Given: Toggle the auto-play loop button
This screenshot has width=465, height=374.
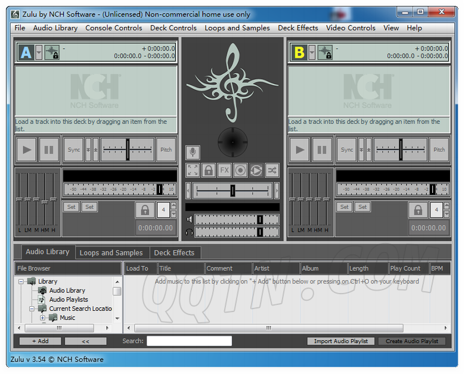Looking at the screenshot, I should (256, 170).
